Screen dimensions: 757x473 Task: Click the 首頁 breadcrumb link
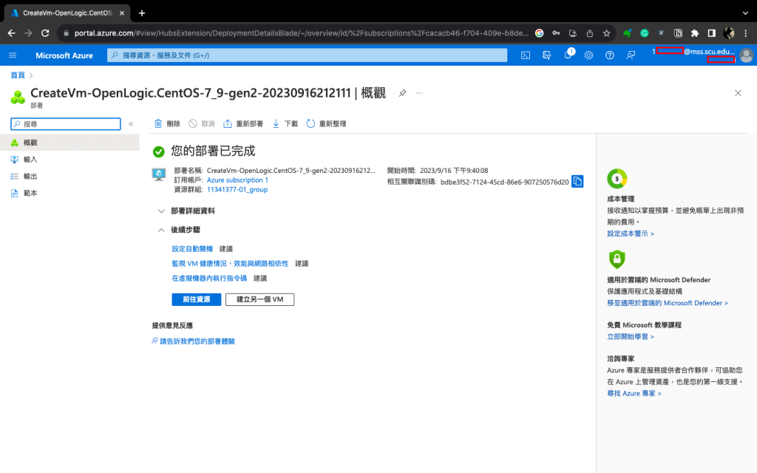coord(18,75)
